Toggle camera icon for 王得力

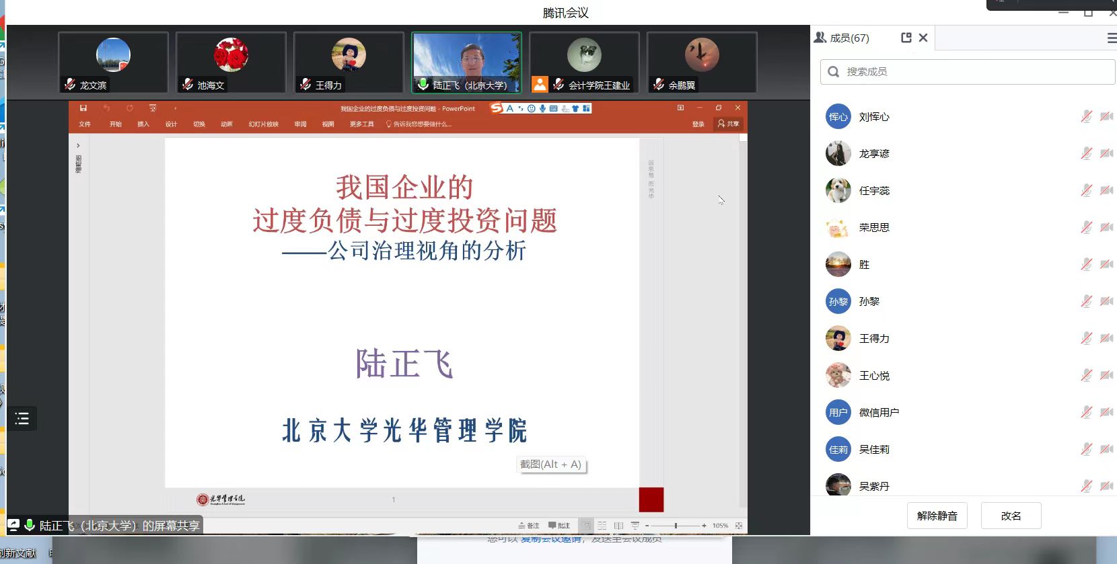1106,339
